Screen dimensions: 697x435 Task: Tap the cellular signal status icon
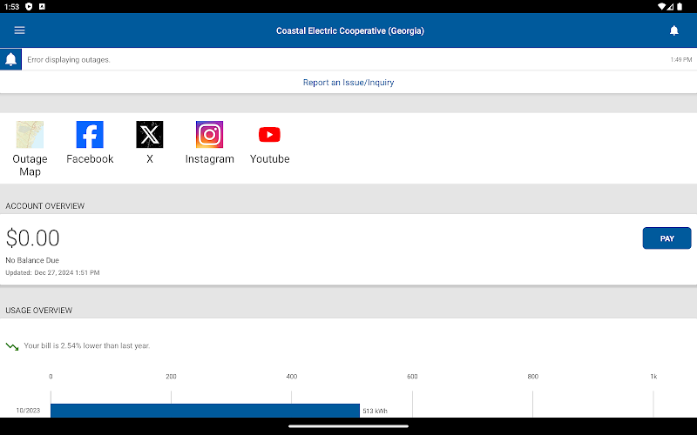point(670,6)
